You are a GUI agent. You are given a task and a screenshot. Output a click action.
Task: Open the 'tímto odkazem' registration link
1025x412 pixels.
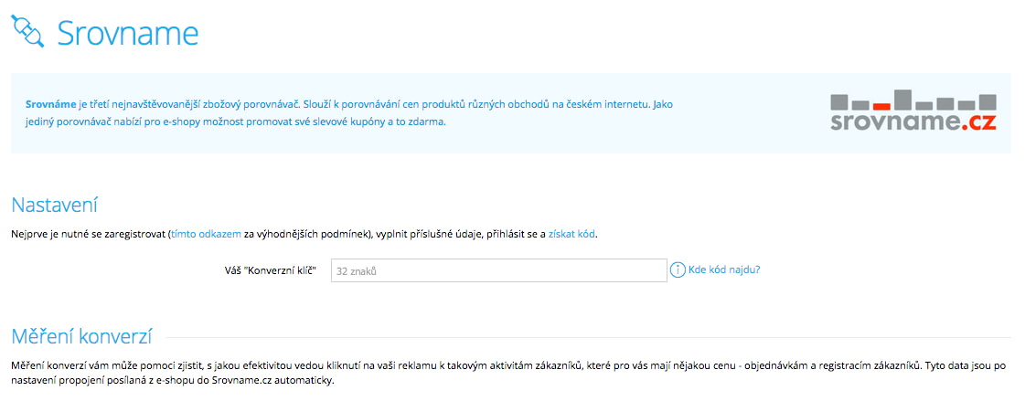206,235
